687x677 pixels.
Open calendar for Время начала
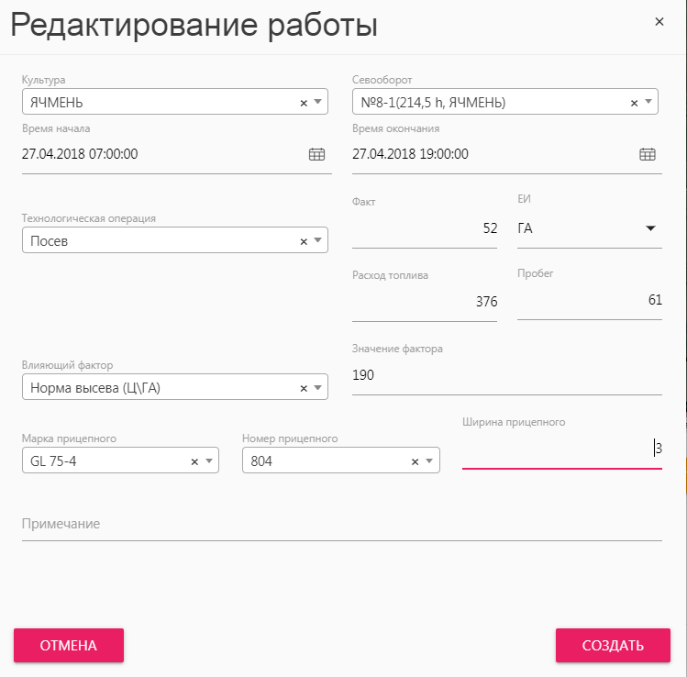(316, 154)
